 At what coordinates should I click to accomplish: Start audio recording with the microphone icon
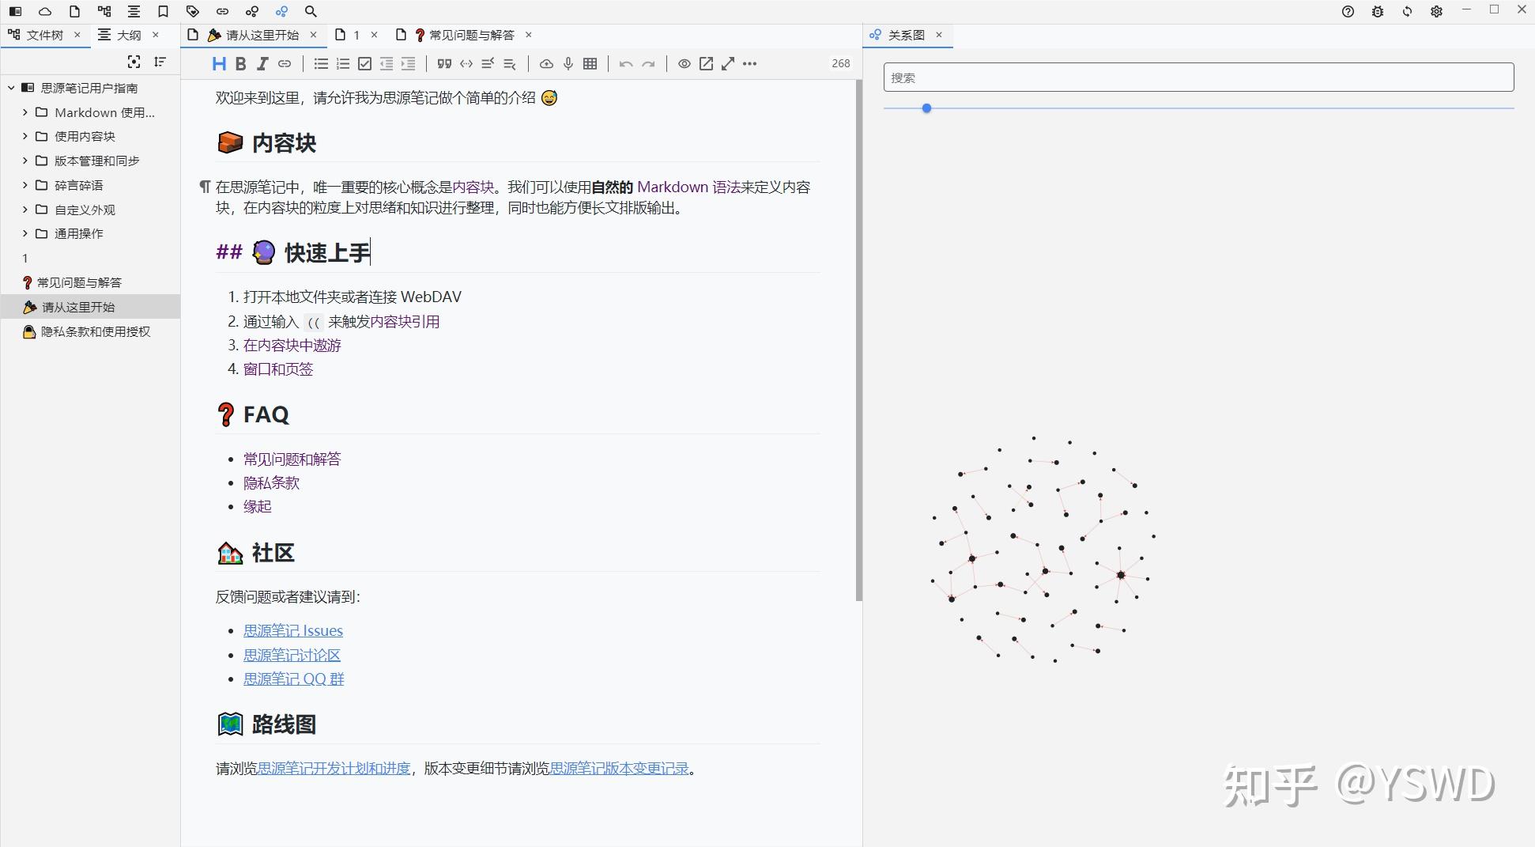click(568, 64)
